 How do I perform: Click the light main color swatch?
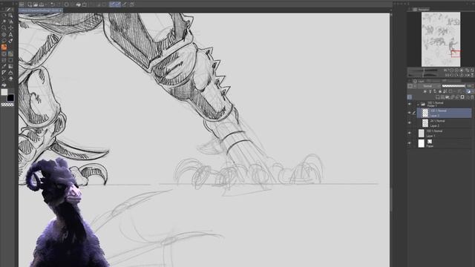point(4,92)
